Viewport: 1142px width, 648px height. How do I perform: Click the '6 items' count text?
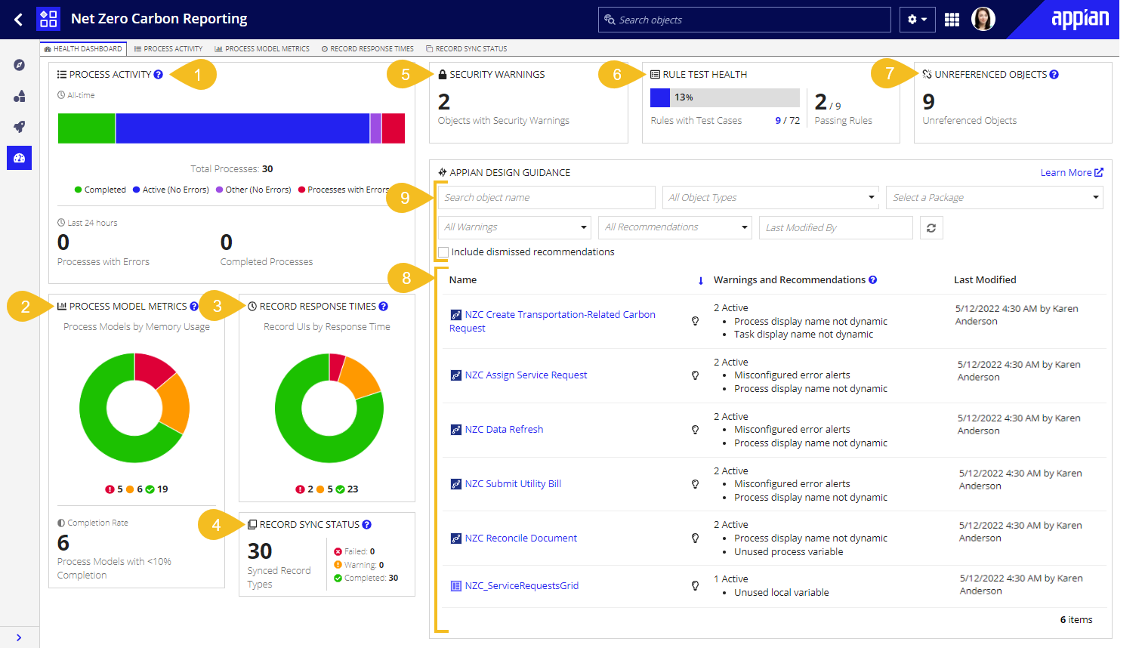(x=1076, y=619)
